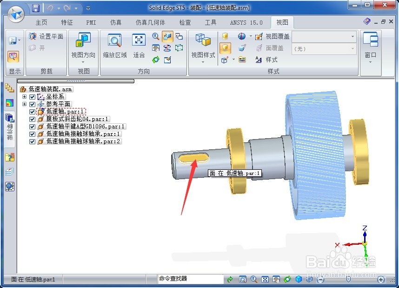Screen dimensions: 399x288
Task: Select the 低速轴装配.asm root node
Action: tap(47, 89)
